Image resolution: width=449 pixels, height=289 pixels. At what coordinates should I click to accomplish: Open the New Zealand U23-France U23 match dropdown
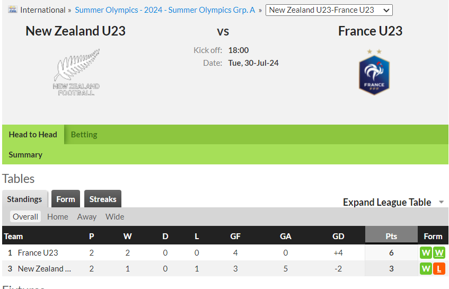(329, 10)
